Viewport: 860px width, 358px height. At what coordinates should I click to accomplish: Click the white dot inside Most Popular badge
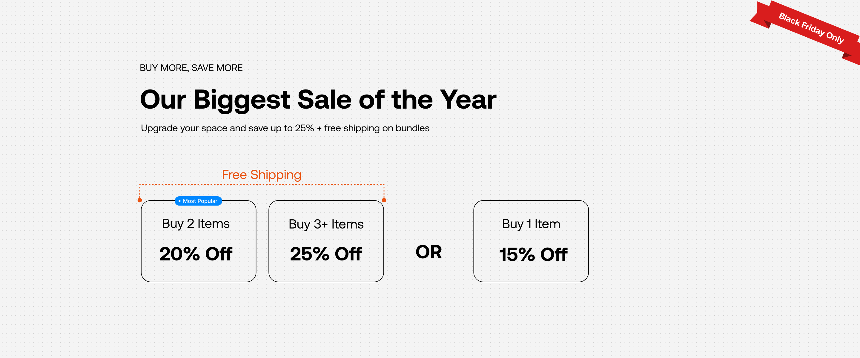click(x=179, y=201)
